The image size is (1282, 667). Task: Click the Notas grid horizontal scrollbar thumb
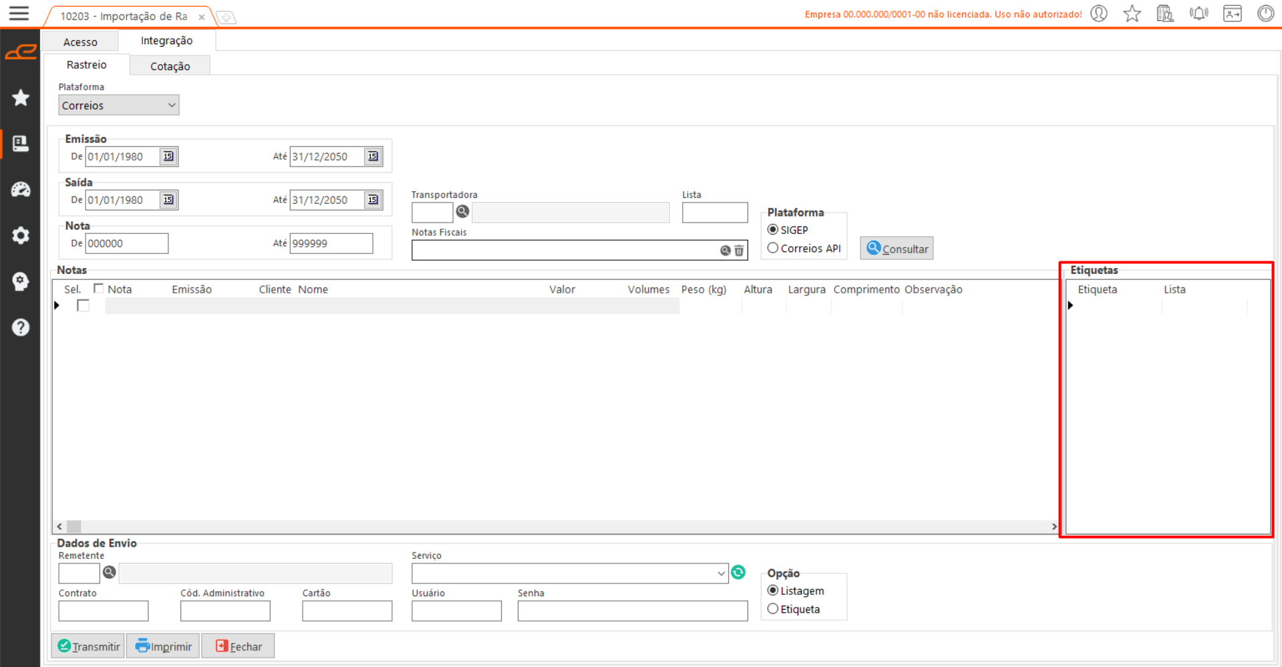click(74, 527)
